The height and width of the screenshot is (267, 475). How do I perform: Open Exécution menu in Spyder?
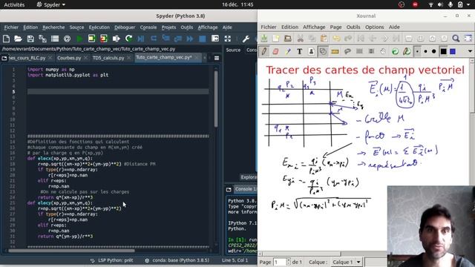coord(99,27)
